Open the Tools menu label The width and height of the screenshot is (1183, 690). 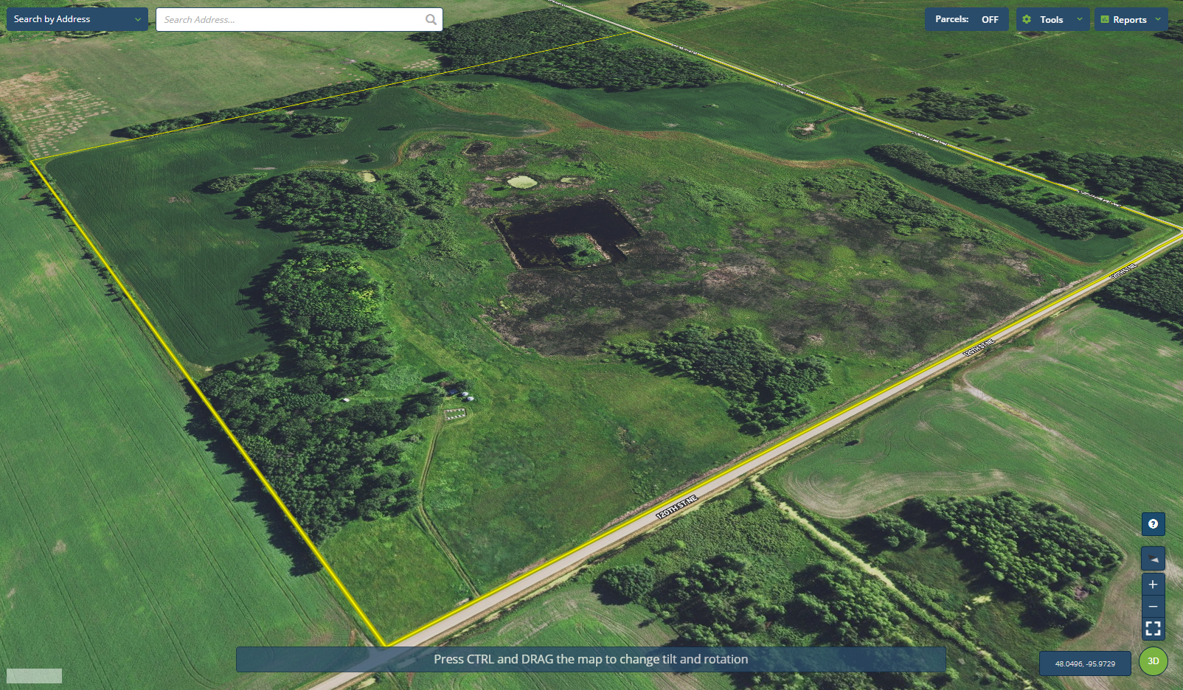click(x=1051, y=20)
